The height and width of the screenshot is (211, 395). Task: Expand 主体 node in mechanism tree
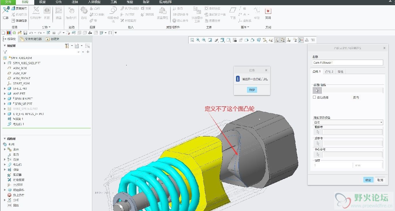[x=5, y=149]
